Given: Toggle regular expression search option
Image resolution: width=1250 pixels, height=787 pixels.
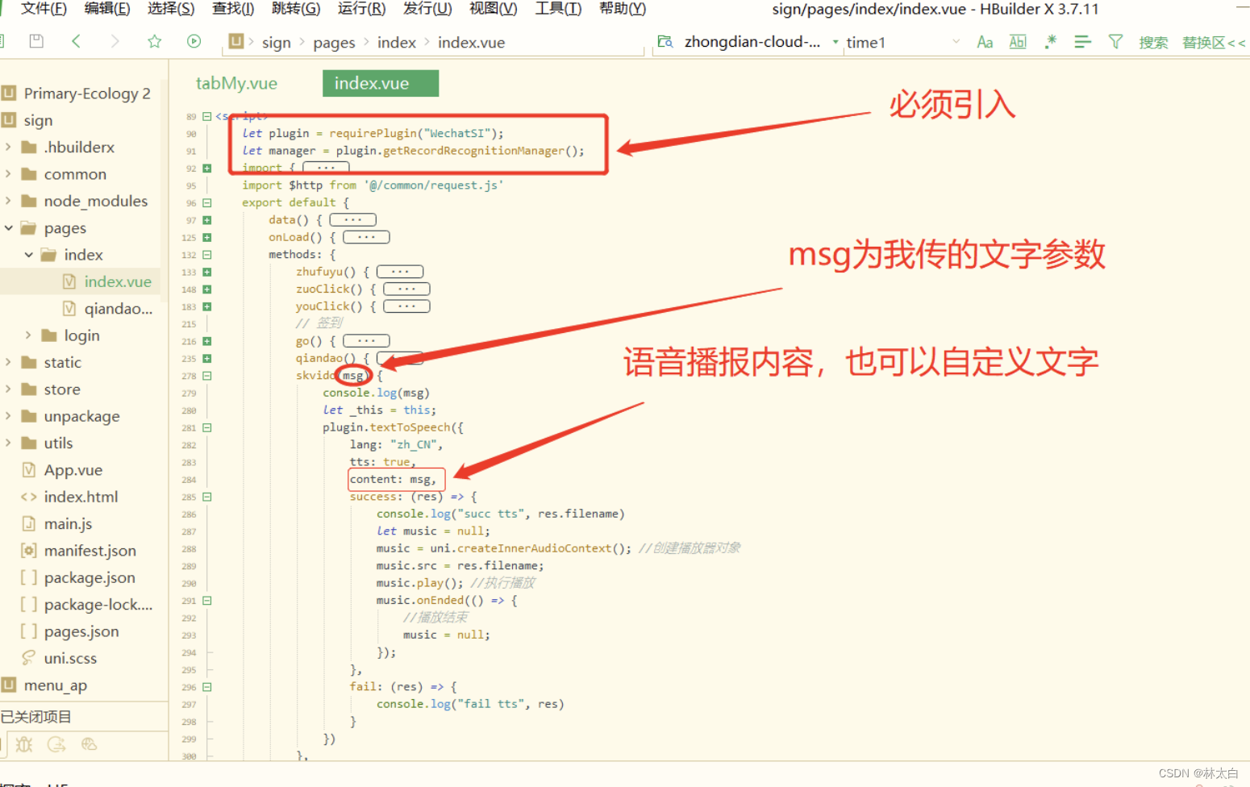Looking at the screenshot, I should point(1050,42).
